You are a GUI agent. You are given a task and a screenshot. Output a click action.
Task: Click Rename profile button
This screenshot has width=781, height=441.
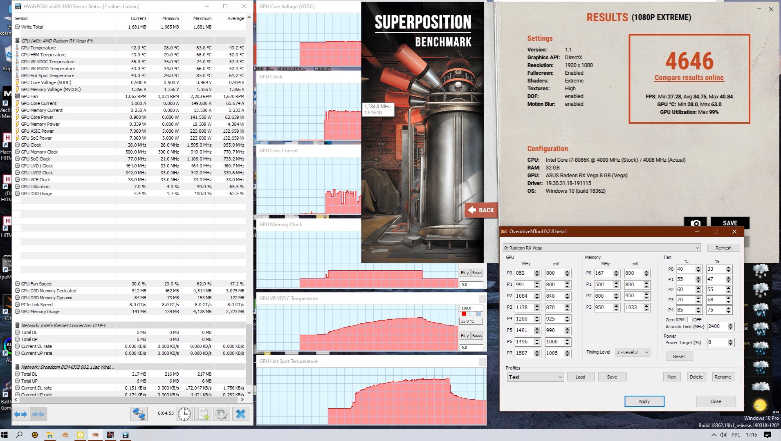723,377
